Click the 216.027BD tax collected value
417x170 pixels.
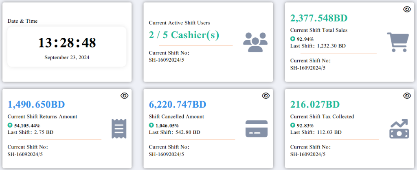[315, 105]
